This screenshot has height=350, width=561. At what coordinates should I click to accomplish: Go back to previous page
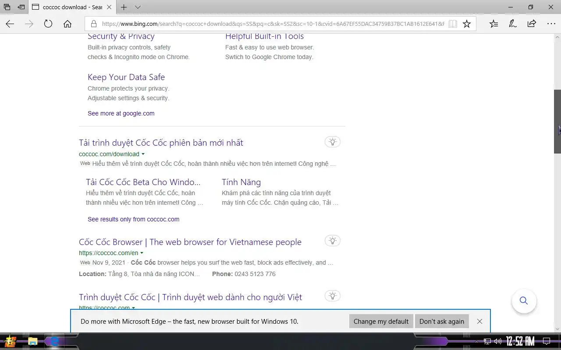(10, 24)
